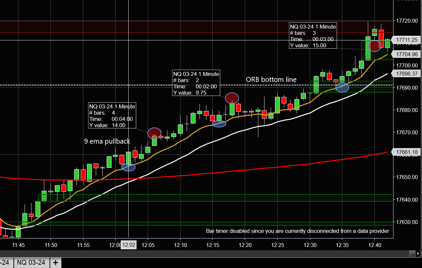The height and width of the screenshot is (268, 422).
Task: Select ruler info box showing Y value 9.75
Action: click(196, 83)
